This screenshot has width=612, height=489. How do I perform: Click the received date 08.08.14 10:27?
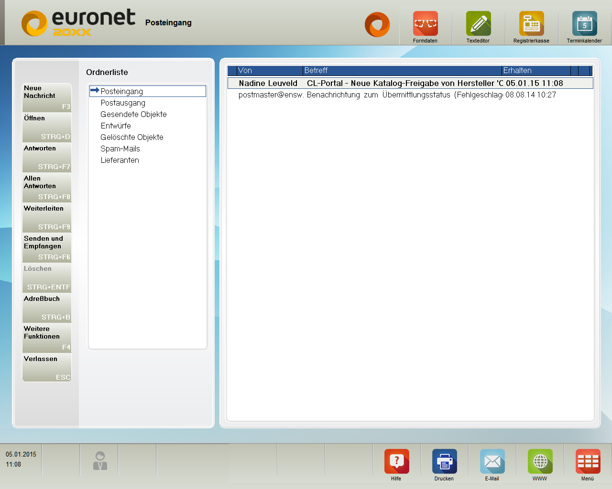point(531,95)
